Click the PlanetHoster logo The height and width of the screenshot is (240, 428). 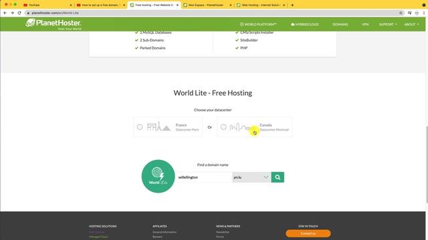[53, 24]
